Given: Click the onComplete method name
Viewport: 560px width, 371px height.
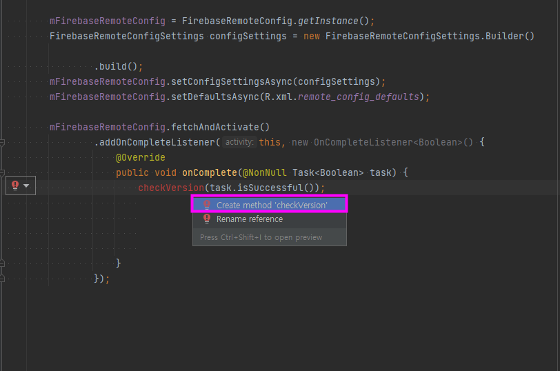Looking at the screenshot, I should coord(210,173).
